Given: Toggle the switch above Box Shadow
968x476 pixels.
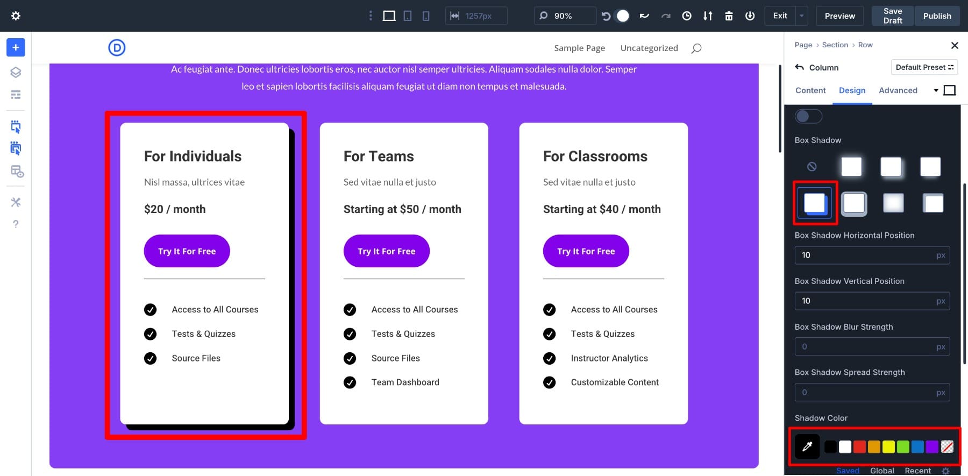Looking at the screenshot, I should point(808,116).
